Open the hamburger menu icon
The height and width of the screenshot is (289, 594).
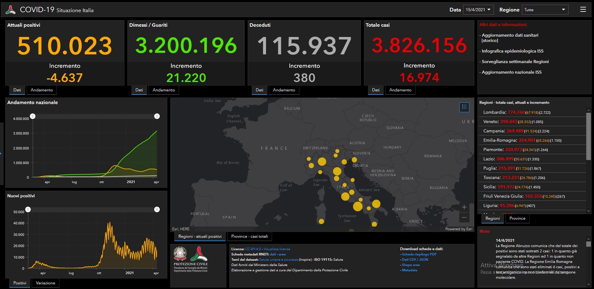pyautogui.click(x=583, y=10)
